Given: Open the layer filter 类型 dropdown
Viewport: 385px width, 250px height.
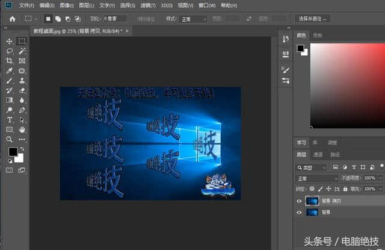Looking at the screenshot, I should click(x=311, y=167).
